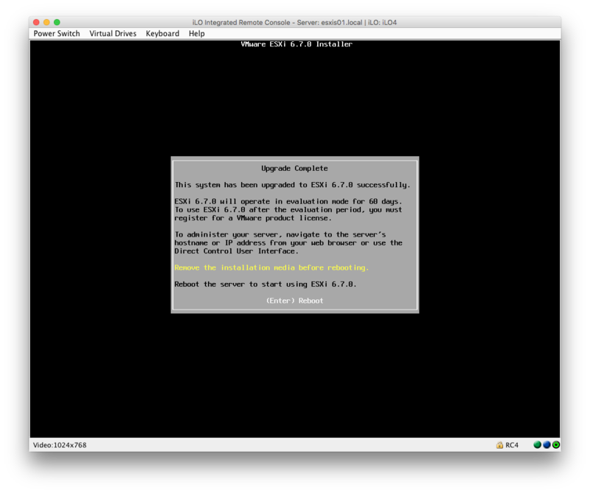Image resolution: width=590 pixels, height=493 pixels.
Task: Click the green power status icon
Action: pyautogui.click(x=556, y=445)
